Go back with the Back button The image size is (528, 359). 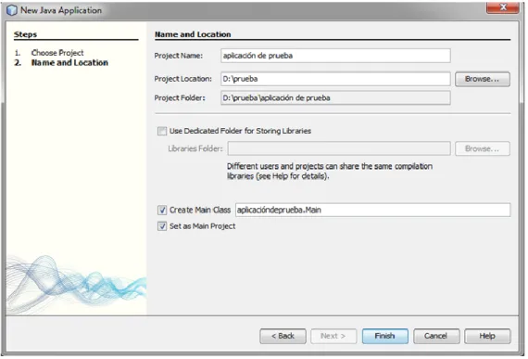click(x=283, y=336)
